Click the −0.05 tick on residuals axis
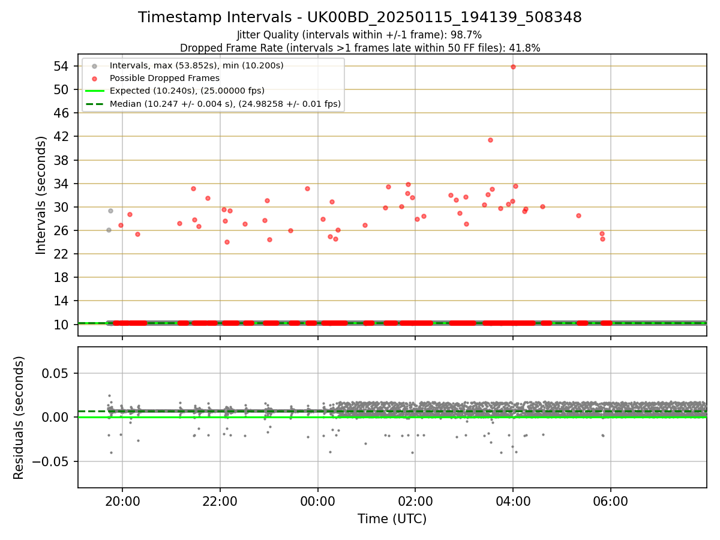Viewport: 720px width, 540px height. (51, 461)
